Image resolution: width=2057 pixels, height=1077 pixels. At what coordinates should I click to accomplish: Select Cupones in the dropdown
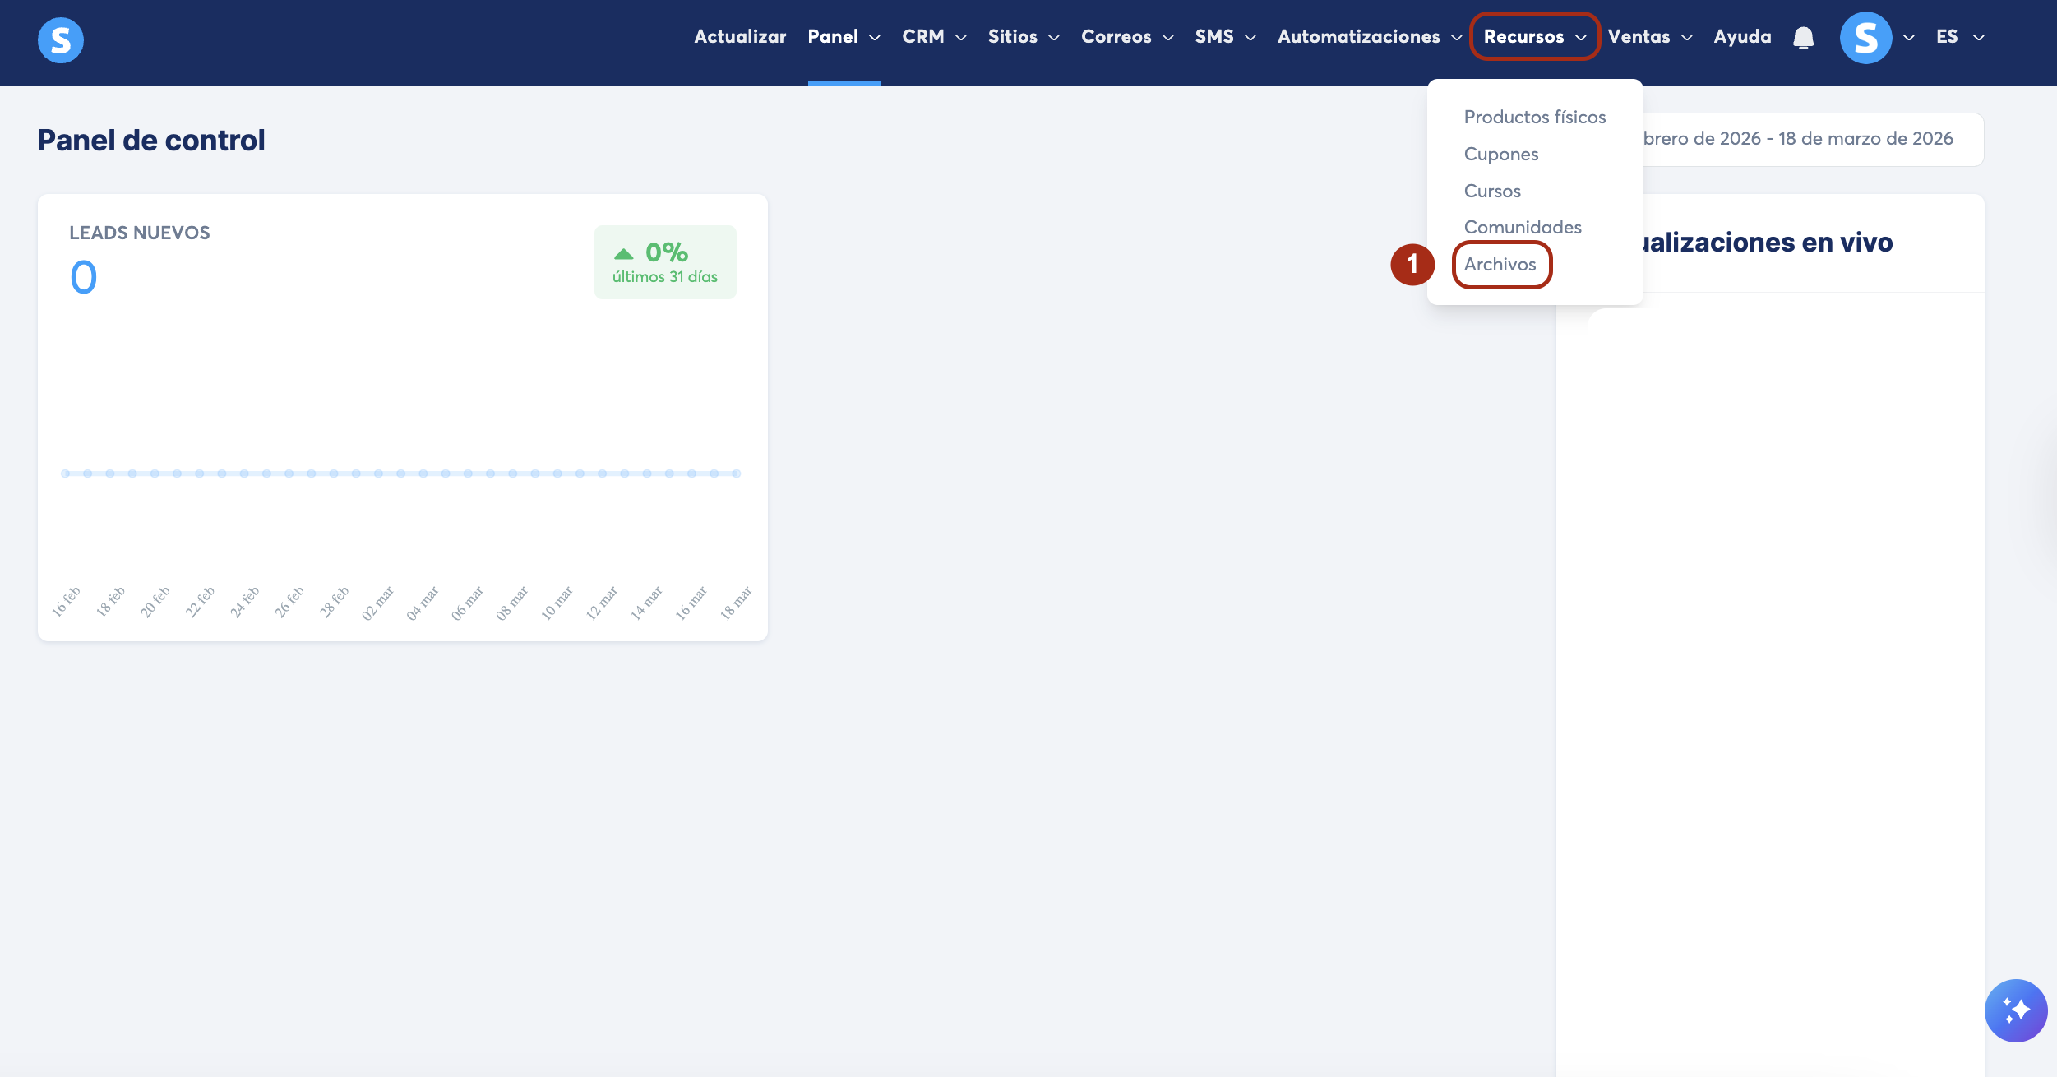(1500, 154)
